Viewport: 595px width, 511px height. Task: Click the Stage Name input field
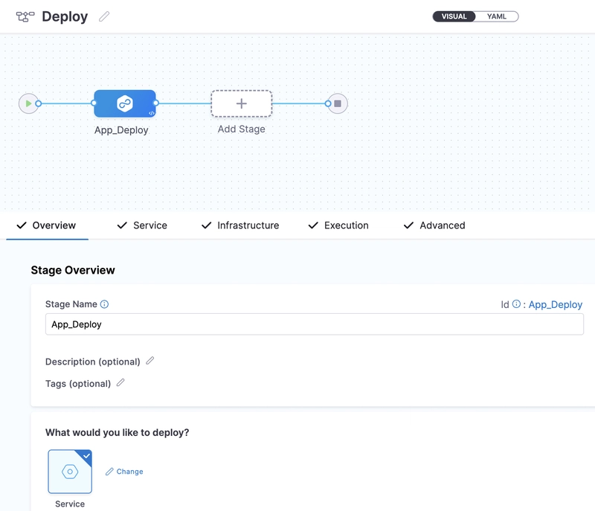coord(314,324)
